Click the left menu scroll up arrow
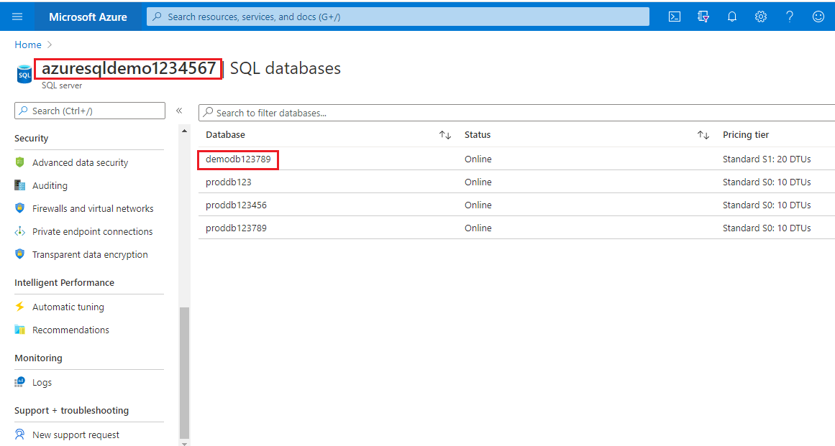The width and height of the screenshot is (835, 446). click(184, 131)
